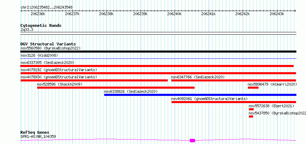Click ruler position 206243k
Screen dimensions: 306x144
point(277,14)
